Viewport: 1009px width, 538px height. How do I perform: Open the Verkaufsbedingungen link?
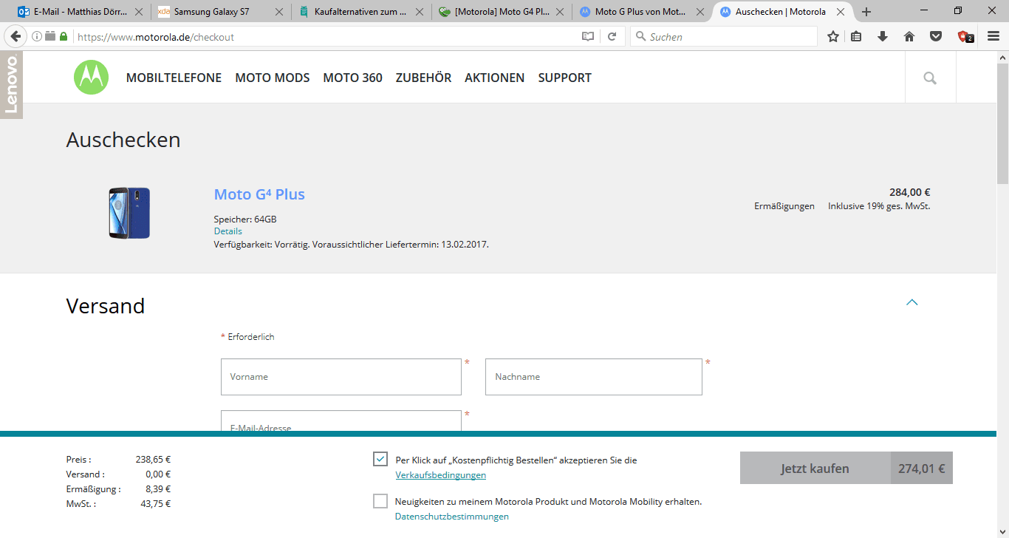pos(441,475)
